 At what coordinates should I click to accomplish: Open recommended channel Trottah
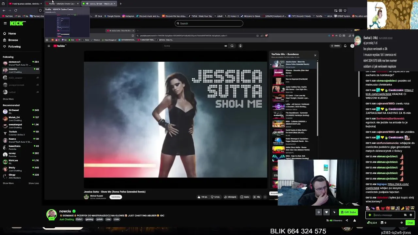(20, 133)
